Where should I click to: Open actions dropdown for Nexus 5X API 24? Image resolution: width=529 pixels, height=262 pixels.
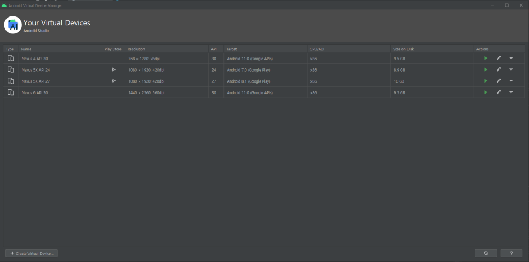511,69
